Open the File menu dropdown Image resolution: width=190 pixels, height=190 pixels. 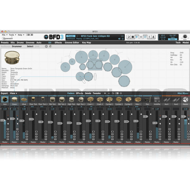click(x=5, y=35)
